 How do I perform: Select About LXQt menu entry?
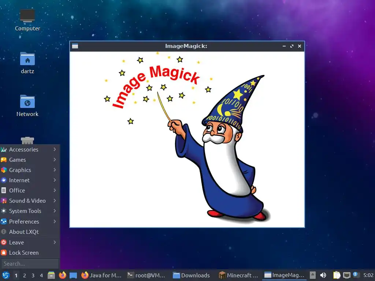[30, 232]
